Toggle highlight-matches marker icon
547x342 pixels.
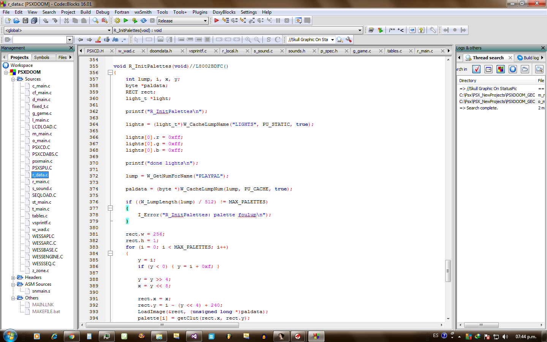click(98, 40)
